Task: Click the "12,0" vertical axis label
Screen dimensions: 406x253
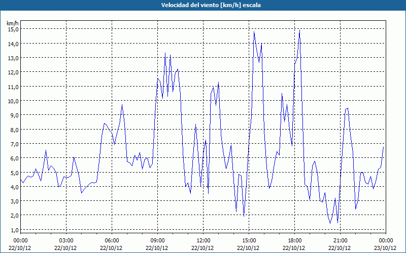Action: tap(13, 72)
